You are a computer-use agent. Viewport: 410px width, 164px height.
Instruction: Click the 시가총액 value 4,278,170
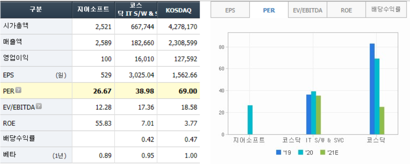point(183,27)
